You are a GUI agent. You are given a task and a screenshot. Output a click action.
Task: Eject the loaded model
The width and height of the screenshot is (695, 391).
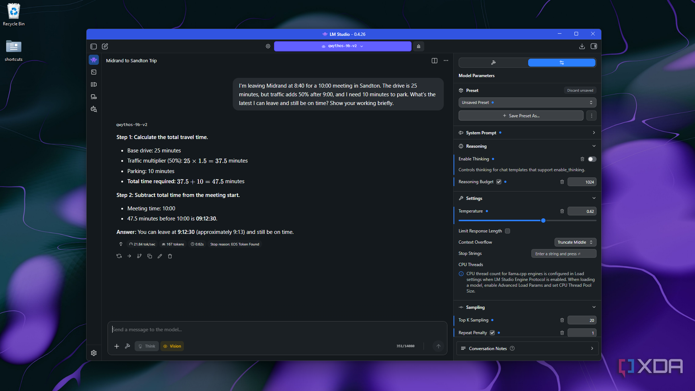pos(418,46)
